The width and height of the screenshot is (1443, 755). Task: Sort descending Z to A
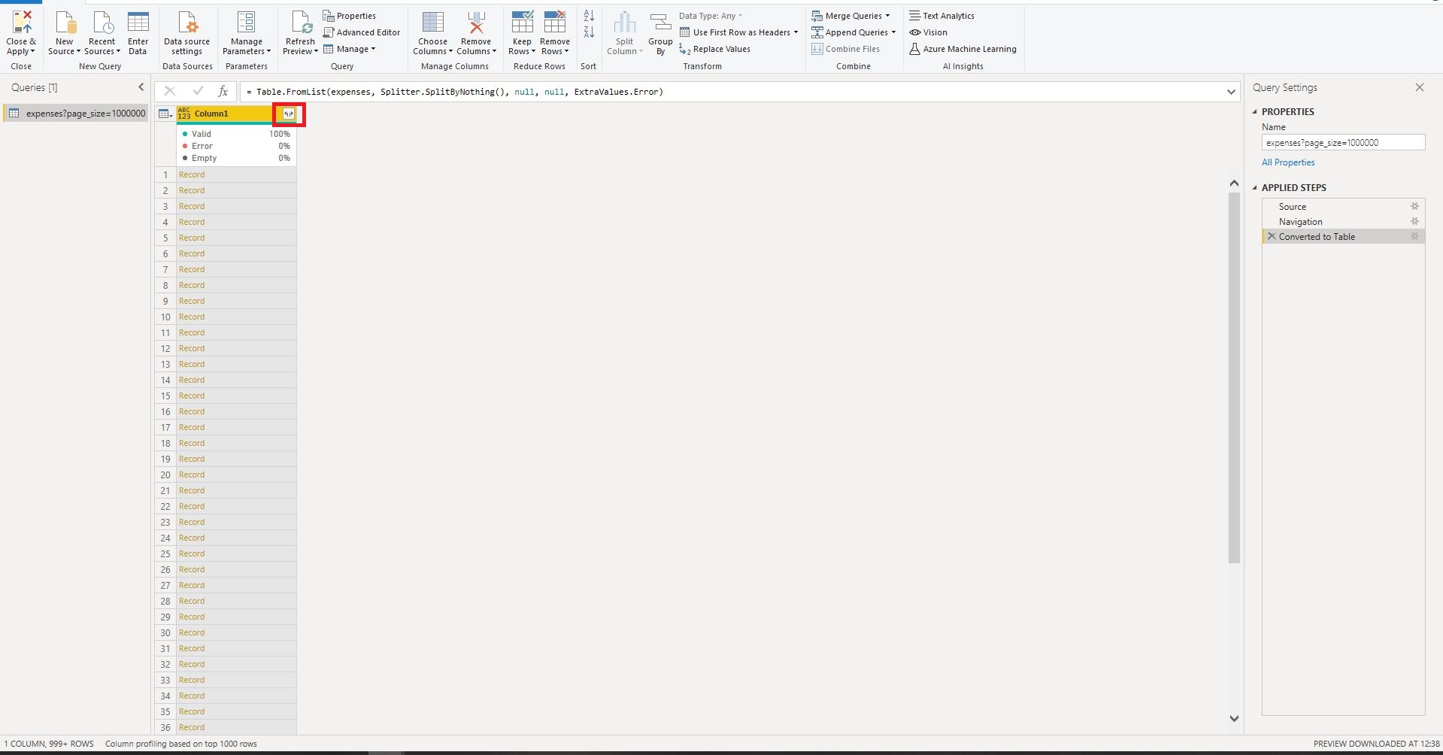pyautogui.click(x=589, y=32)
